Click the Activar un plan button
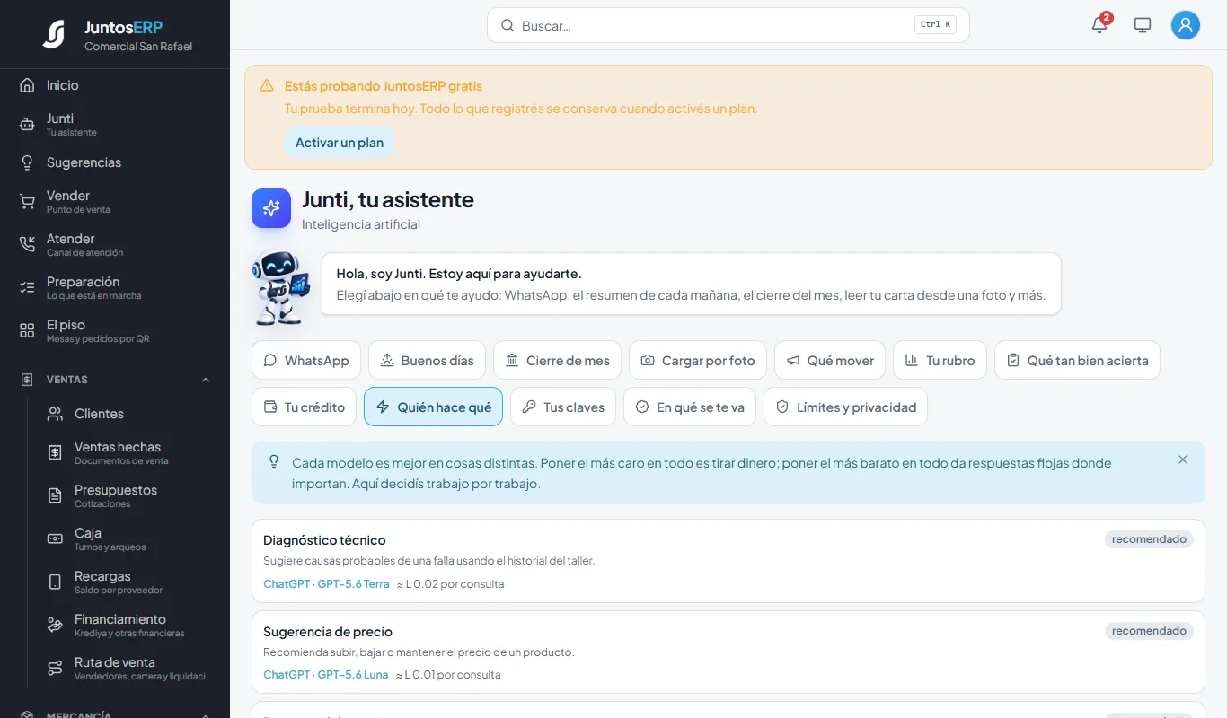 point(340,143)
